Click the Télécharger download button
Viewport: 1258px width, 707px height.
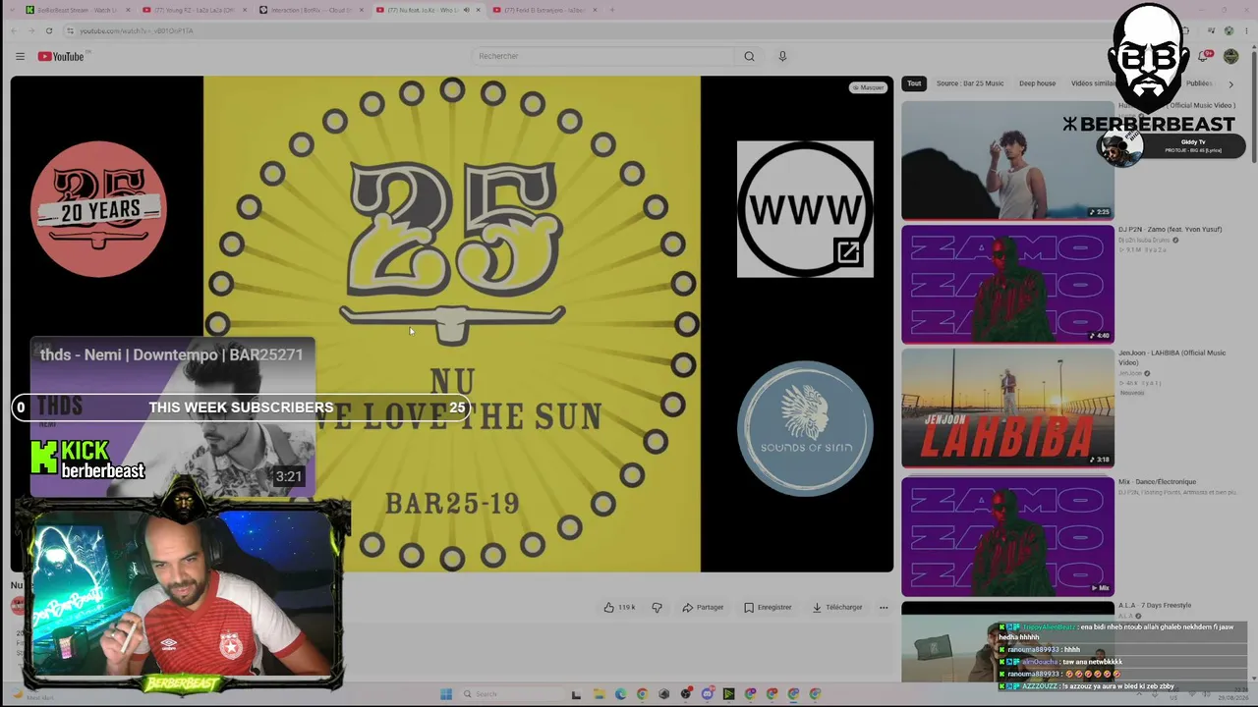point(837,607)
